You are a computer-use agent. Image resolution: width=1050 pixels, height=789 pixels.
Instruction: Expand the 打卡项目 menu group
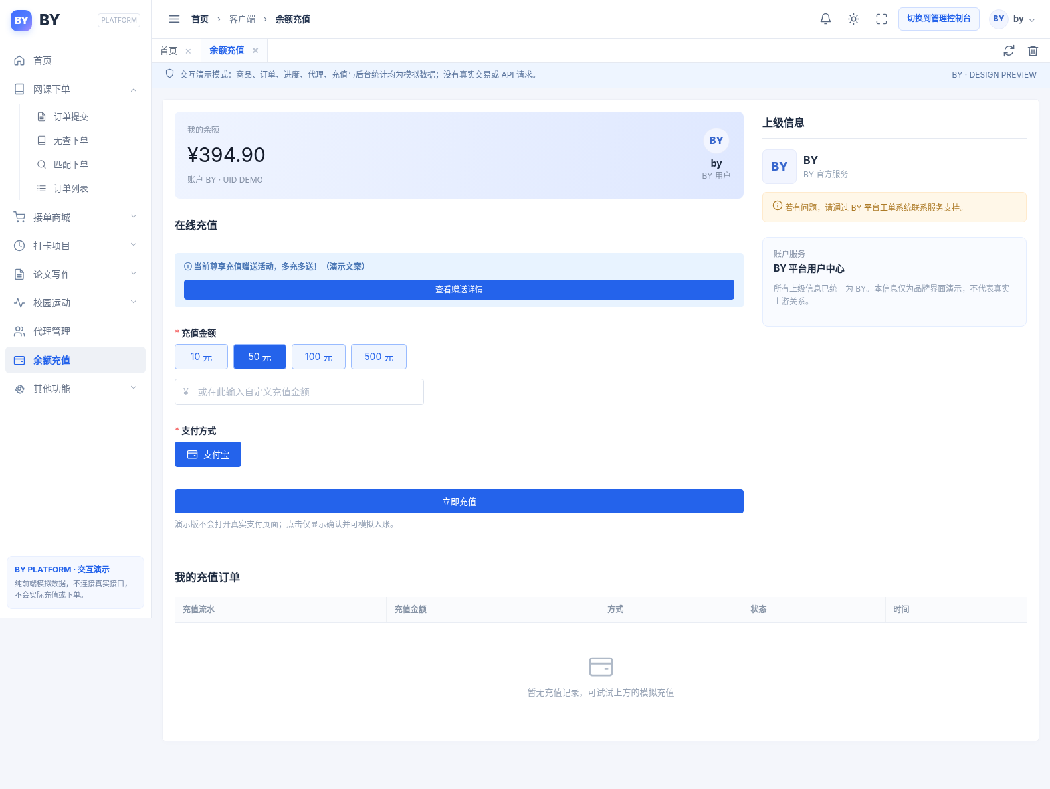(75, 246)
